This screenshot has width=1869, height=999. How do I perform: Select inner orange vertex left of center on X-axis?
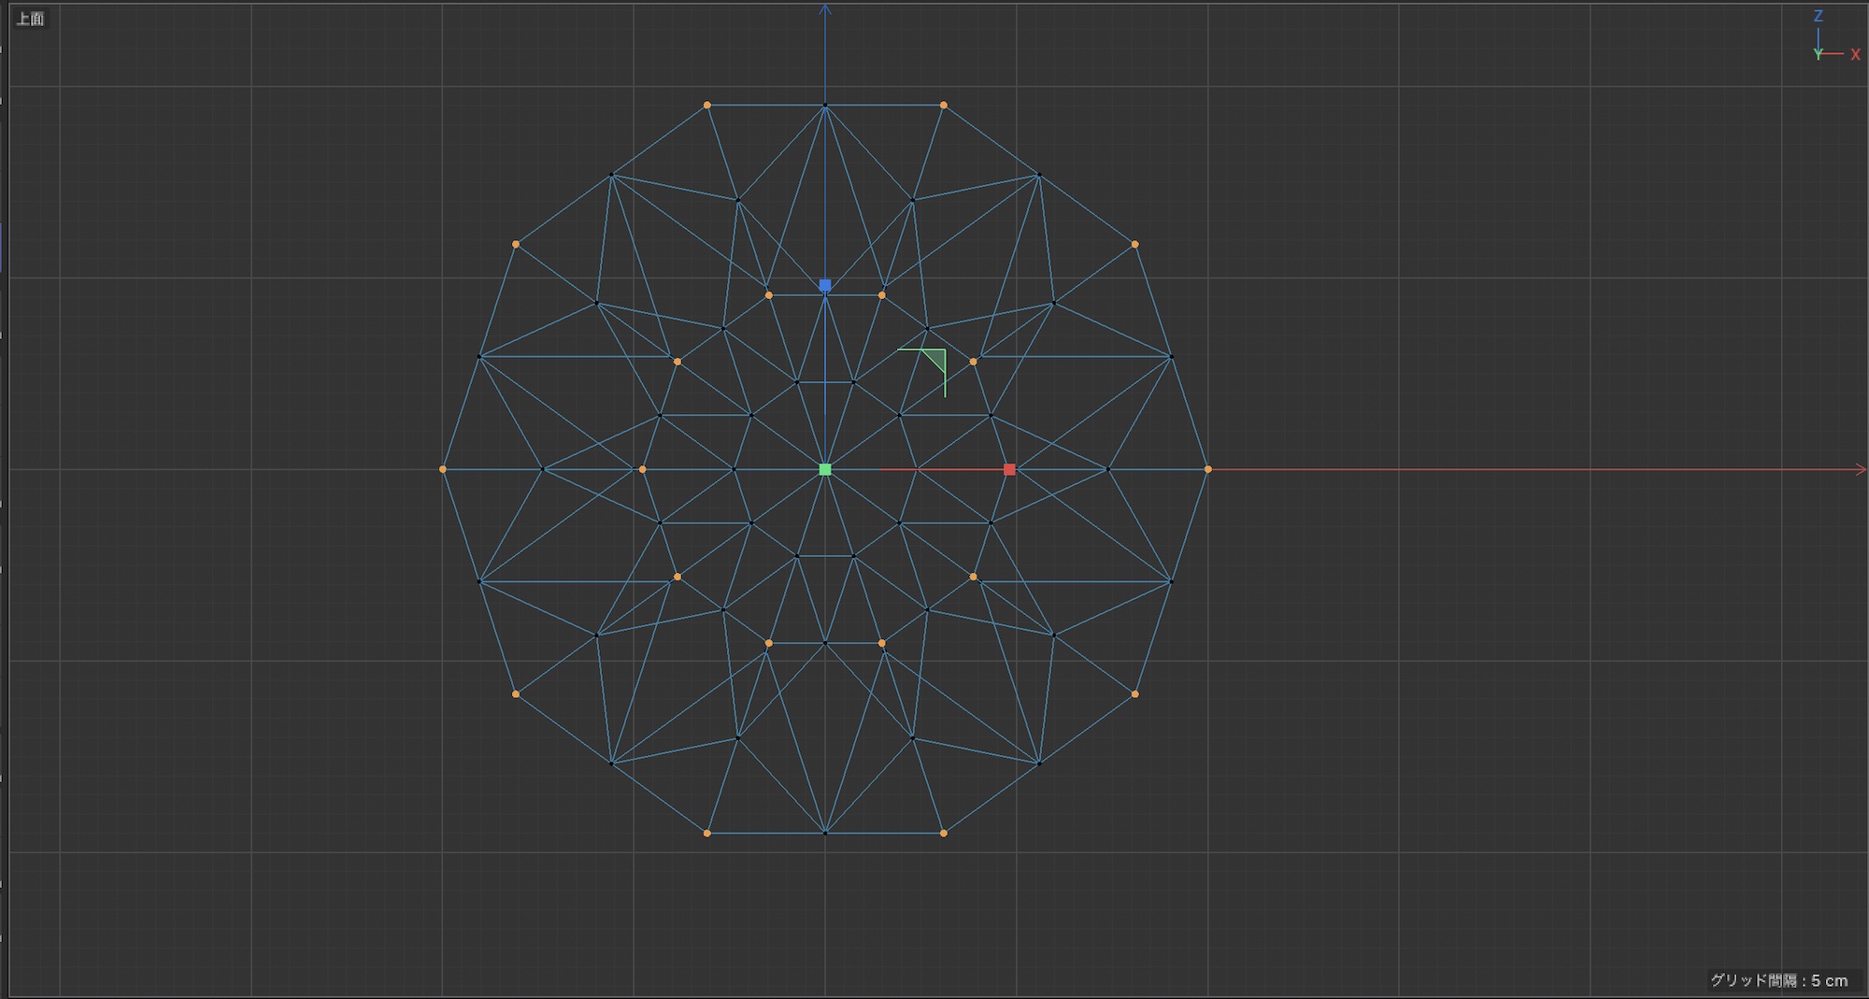click(x=642, y=469)
